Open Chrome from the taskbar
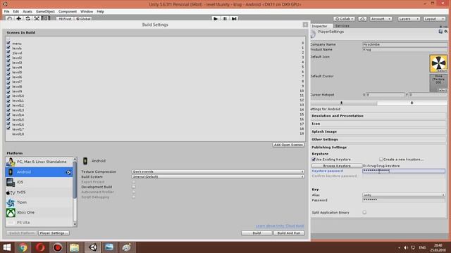This screenshot has width=451, height=253. point(23,247)
